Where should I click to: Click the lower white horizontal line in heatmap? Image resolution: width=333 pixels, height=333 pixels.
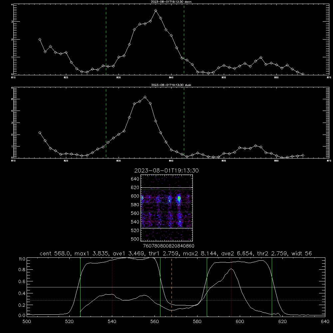[167, 228]
